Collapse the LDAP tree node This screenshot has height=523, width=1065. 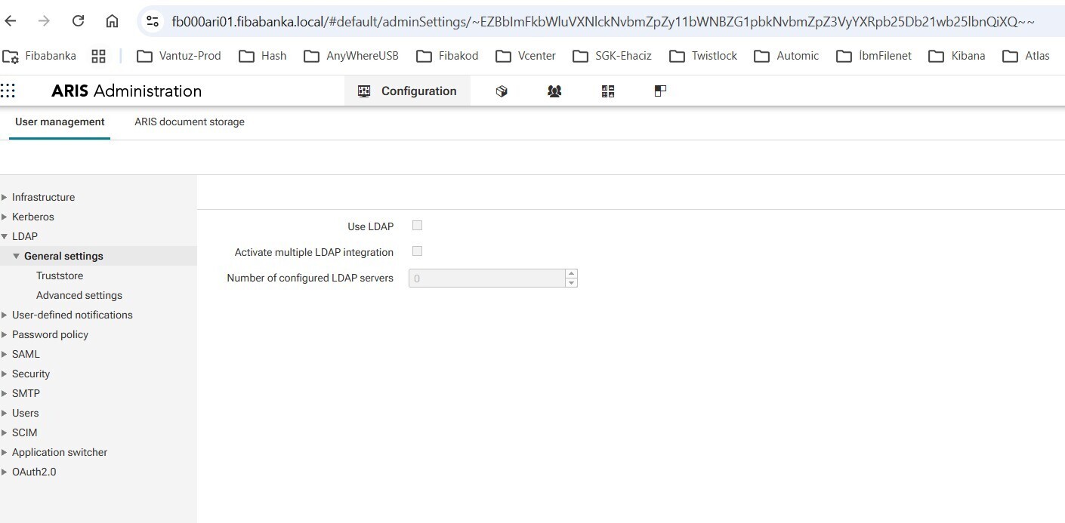pyautogui.click(x=5, y=236)
